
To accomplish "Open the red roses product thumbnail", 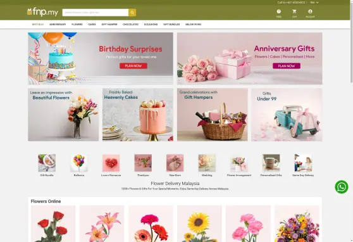I will pyautogui.click(x=53, y=224).
